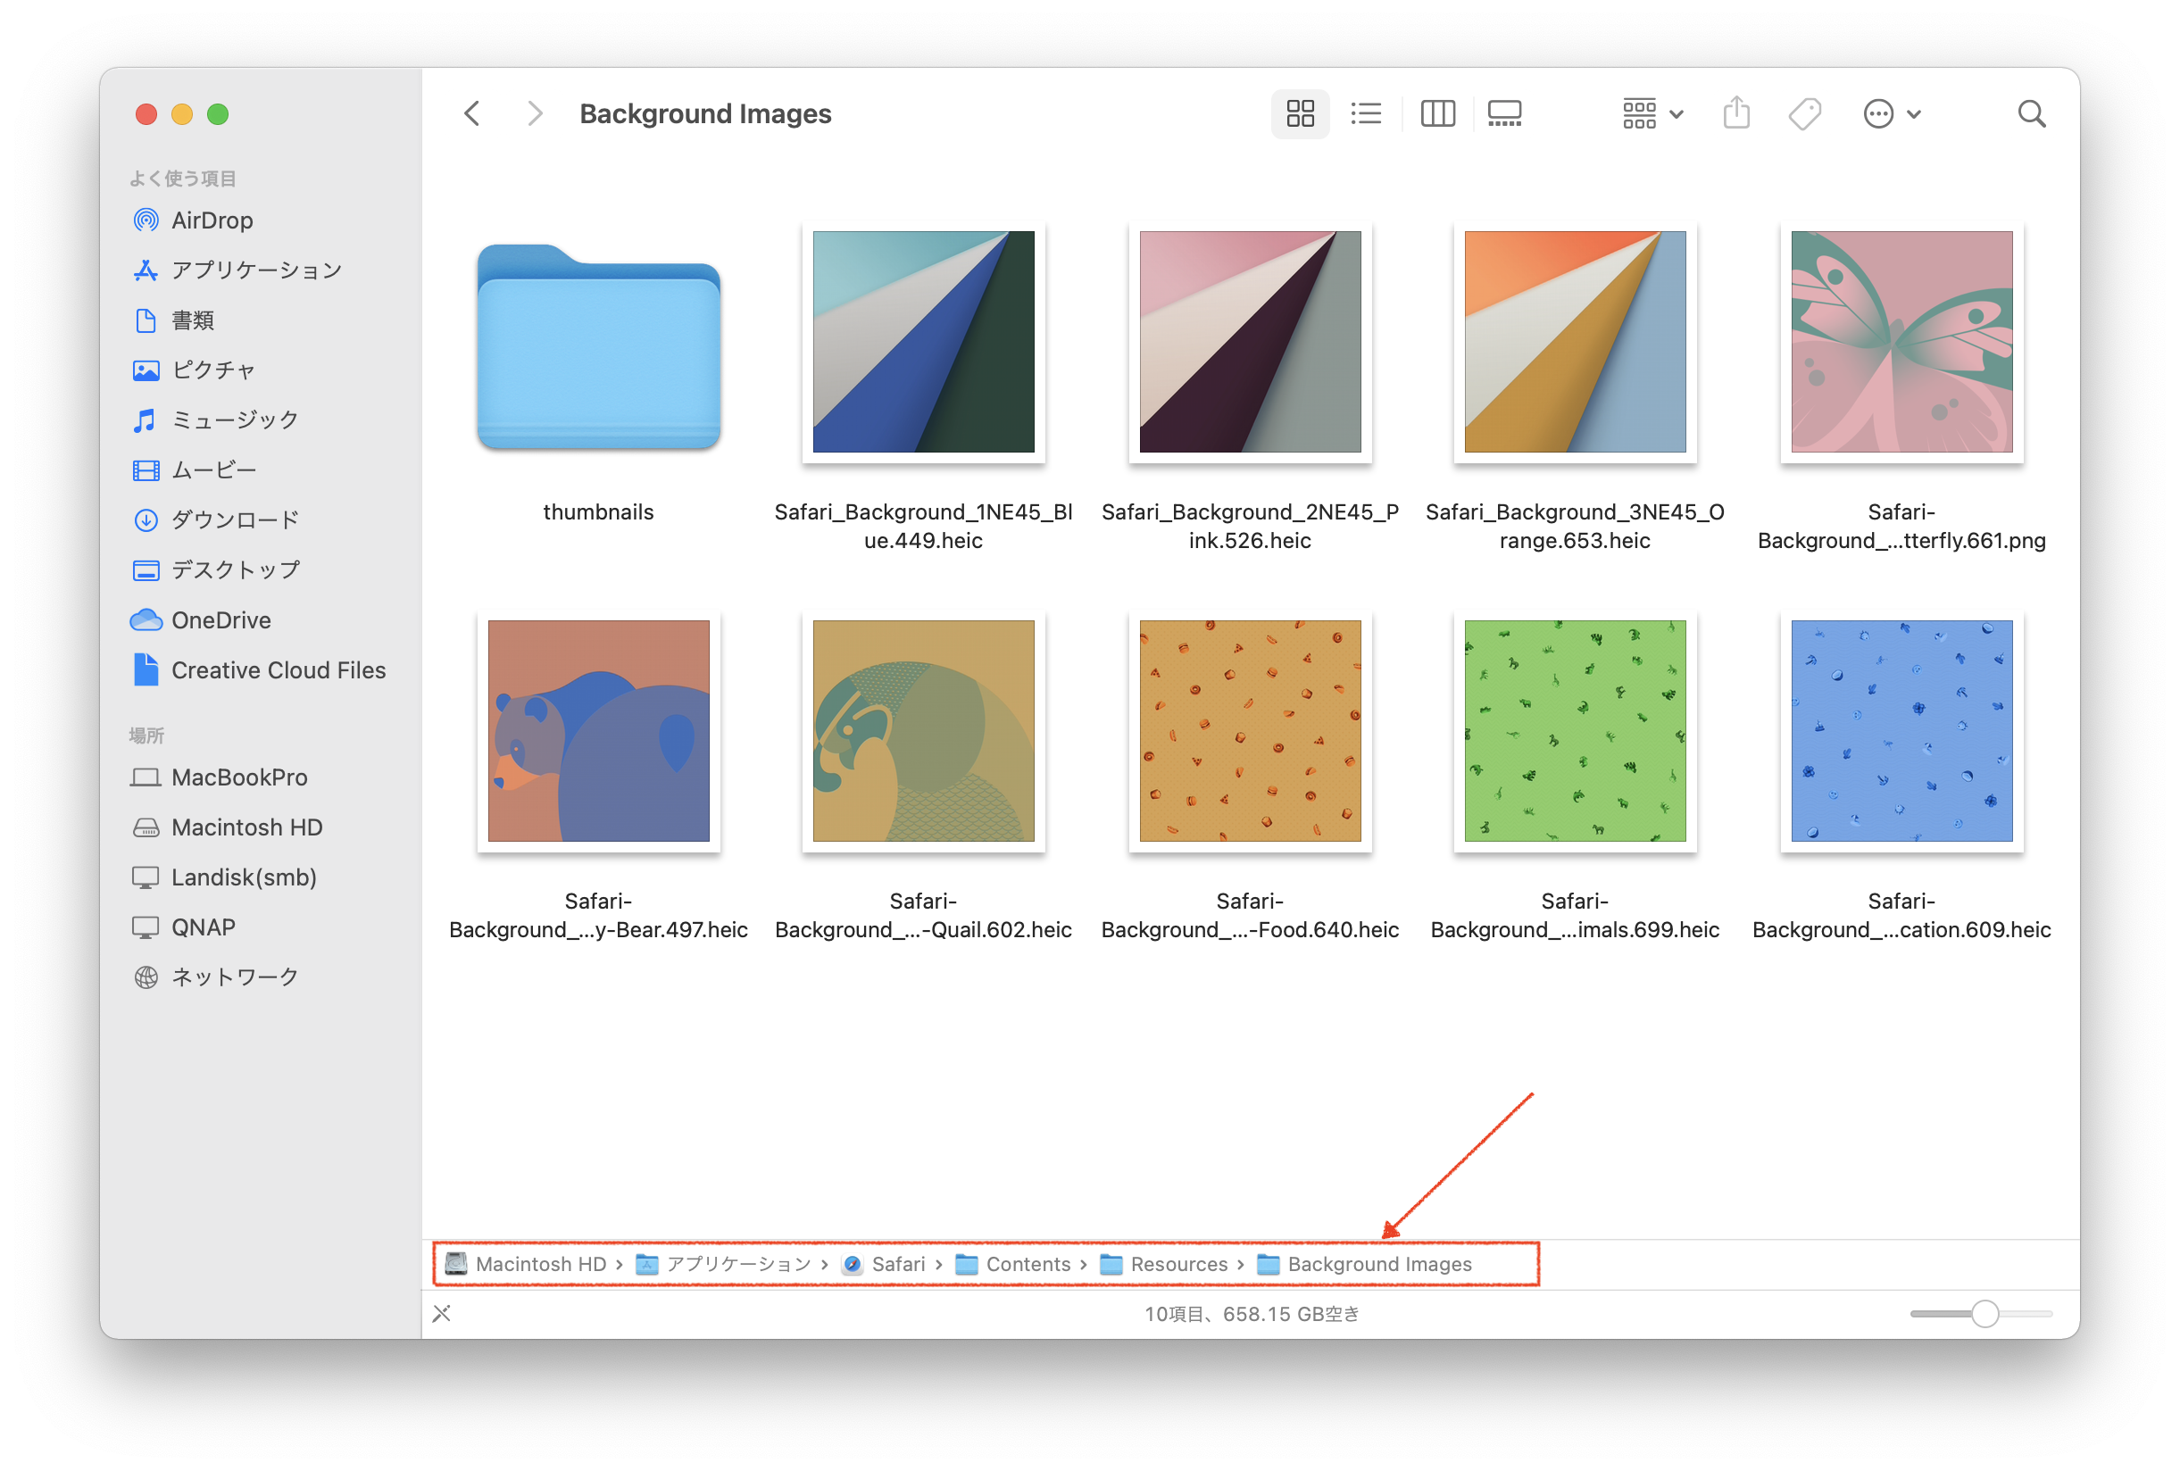Open the group-by options dropdown
Screen dimensions: 2180x1471
click(x=1652, y=113)
